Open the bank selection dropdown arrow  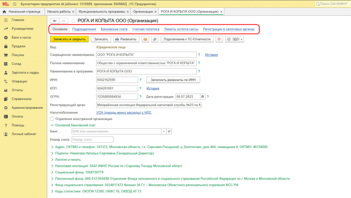(164, 131)
